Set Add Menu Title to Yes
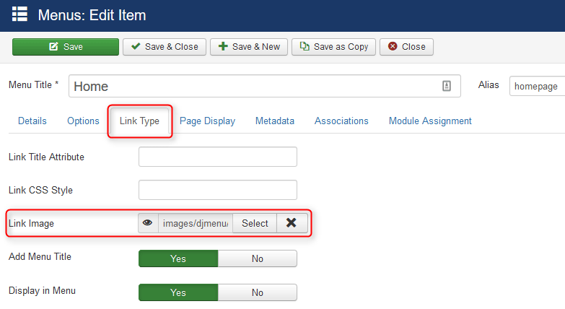Viewport: 565px width, 309px height. 178,258
